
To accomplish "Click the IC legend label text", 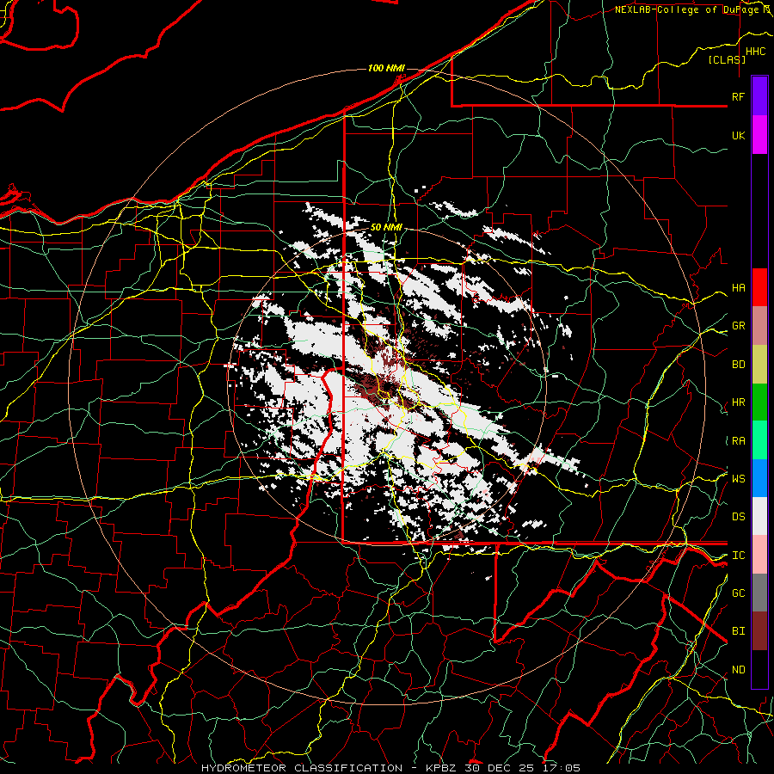I will [738, 556].
